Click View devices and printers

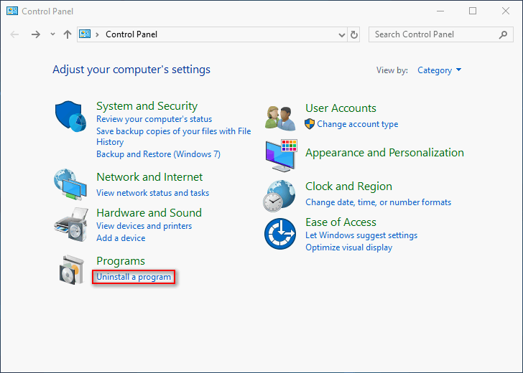144,226
